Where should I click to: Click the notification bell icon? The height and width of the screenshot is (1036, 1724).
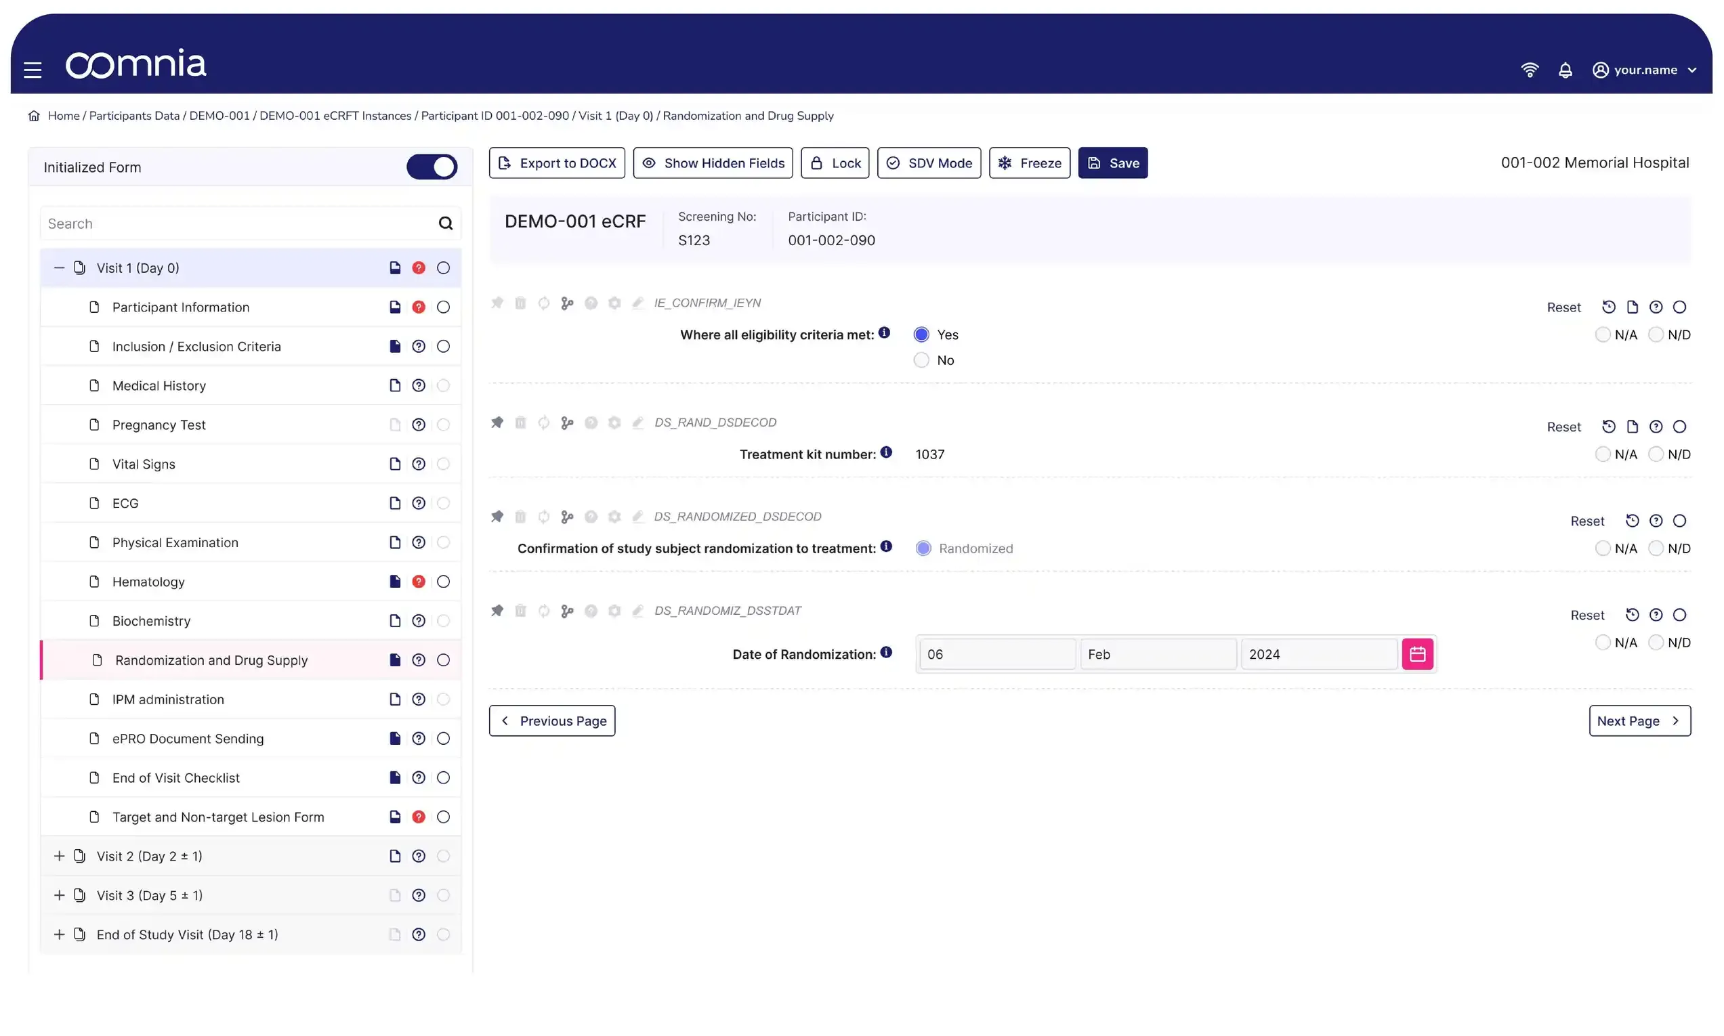pyautogui.click(x=1565, y=70)
